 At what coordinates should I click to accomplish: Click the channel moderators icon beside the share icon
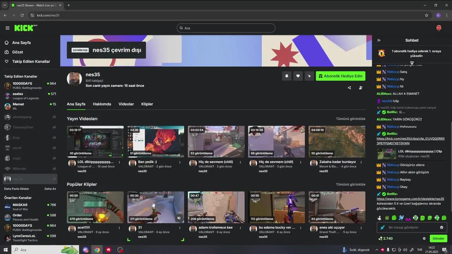tap(361, 88)
